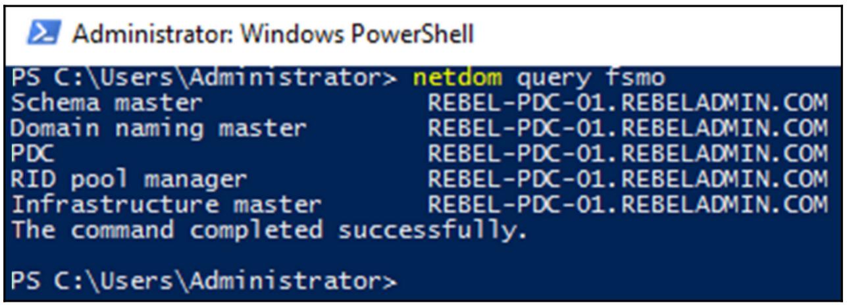Screen dimensions: 847x305
Task: Click the server name beside Domain naming master
Action: (627, 128)
